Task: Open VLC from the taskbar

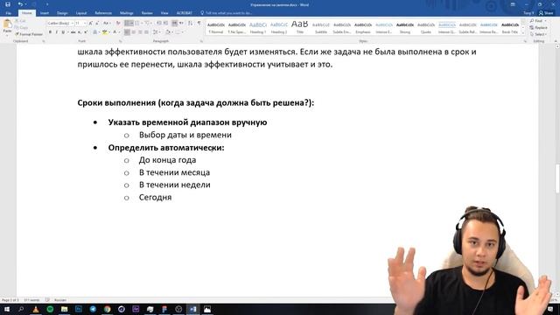Action: pyautogui.click(x=36, y=309)
